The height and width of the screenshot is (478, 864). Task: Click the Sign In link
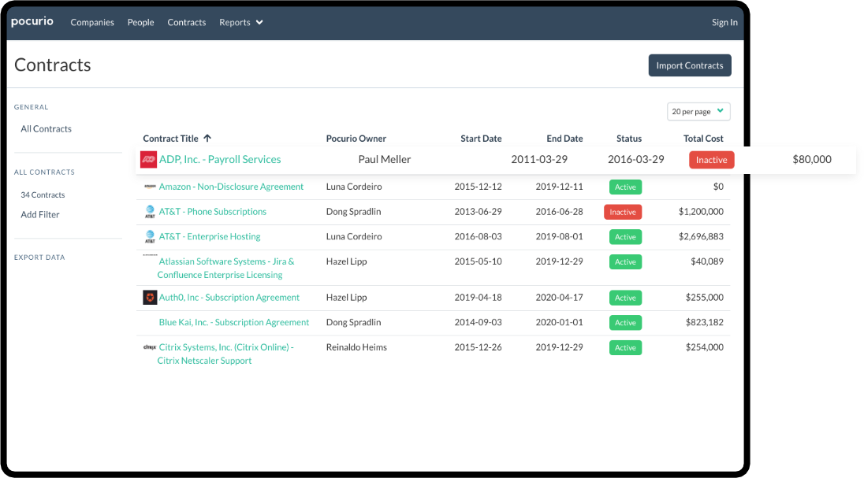tap(724, 22)
